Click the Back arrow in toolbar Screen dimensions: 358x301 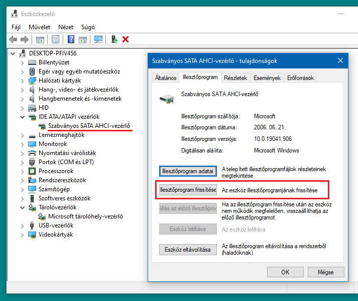click(13, 40)
